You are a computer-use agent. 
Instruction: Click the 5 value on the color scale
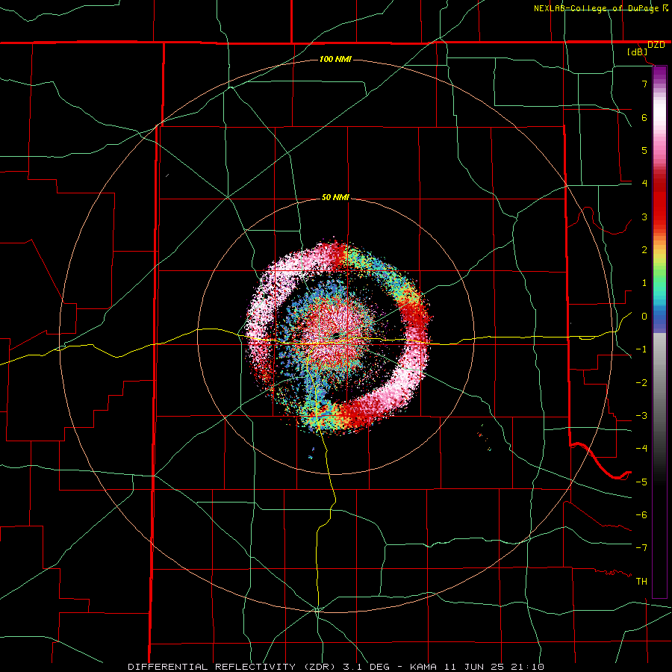tap(644, 150)
